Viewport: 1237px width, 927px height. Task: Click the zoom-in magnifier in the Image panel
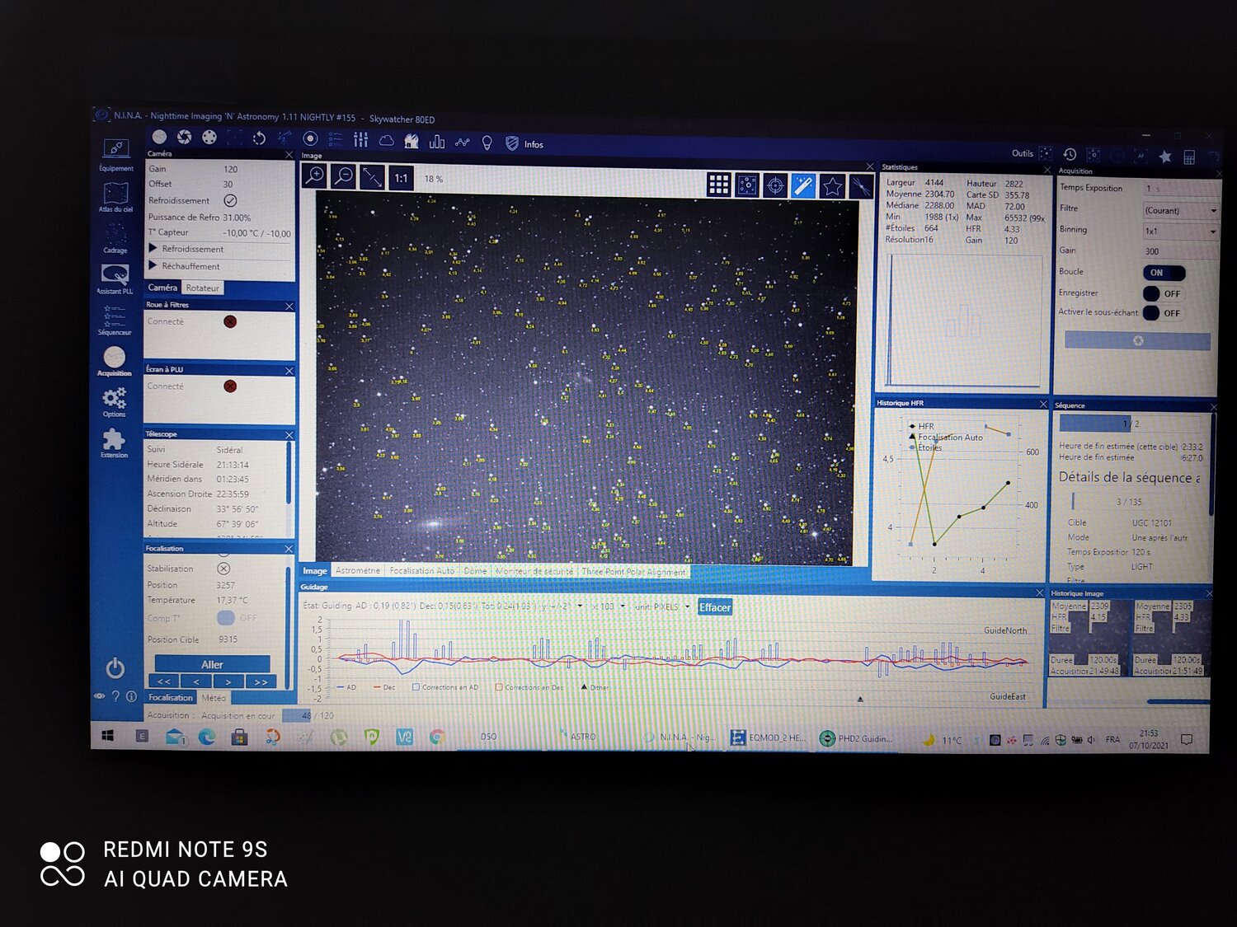tap(315, 176)
